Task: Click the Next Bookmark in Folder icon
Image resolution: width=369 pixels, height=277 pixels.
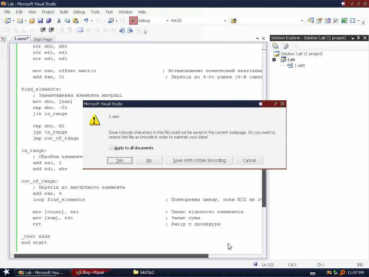Action: pos(130,30)
